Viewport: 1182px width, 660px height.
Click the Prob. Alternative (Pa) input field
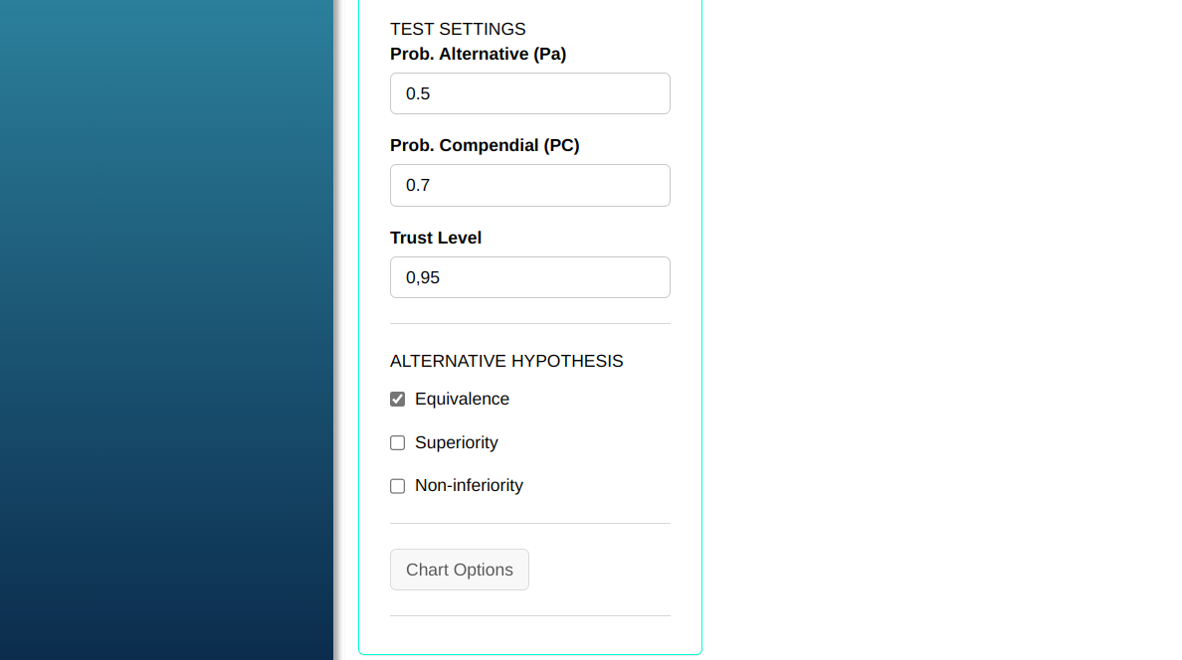click(529, 93)
